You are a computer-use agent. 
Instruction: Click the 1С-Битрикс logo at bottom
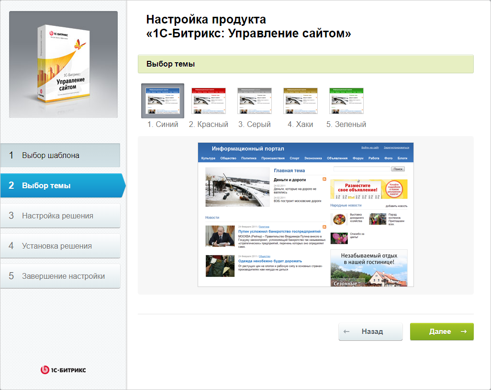[x=63, y=370]
